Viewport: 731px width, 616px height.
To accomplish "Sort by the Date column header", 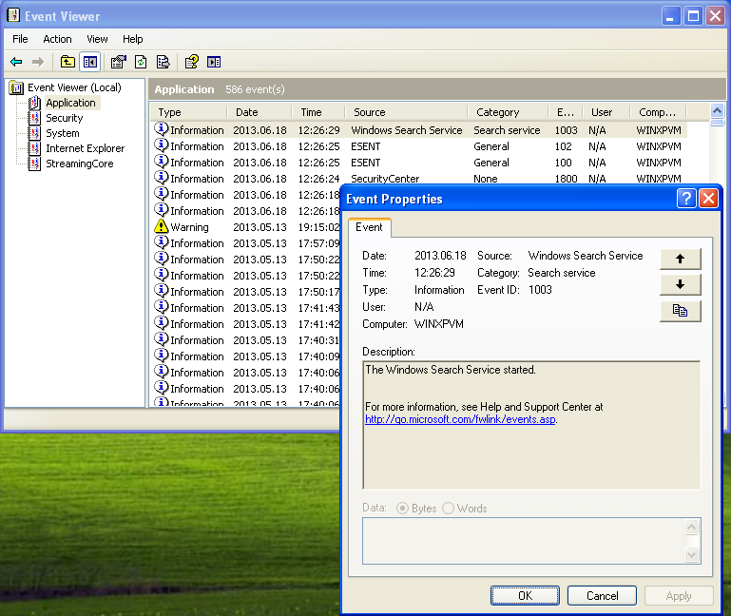I will point(260,112).
